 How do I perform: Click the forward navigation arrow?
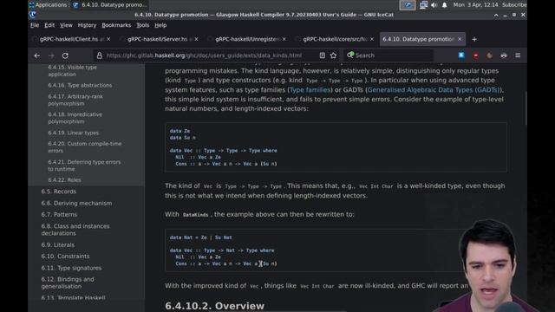coord(51,55)
